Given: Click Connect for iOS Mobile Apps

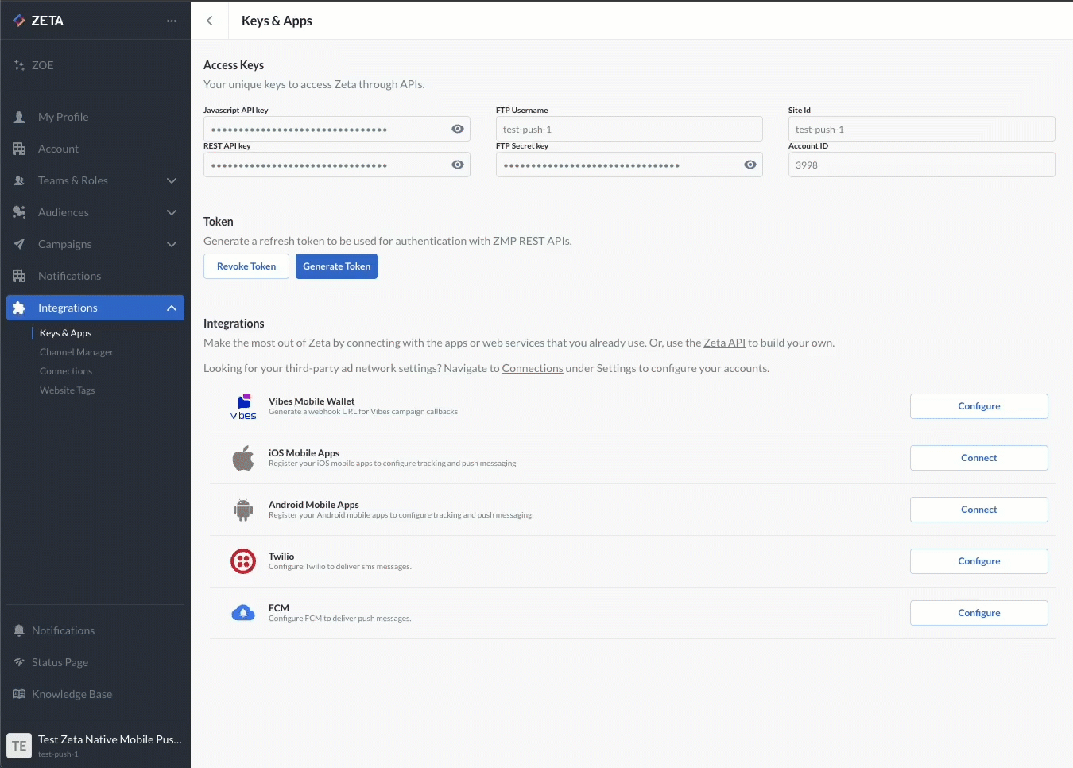Looking at the screenshot, I should (x=978, y=458).
